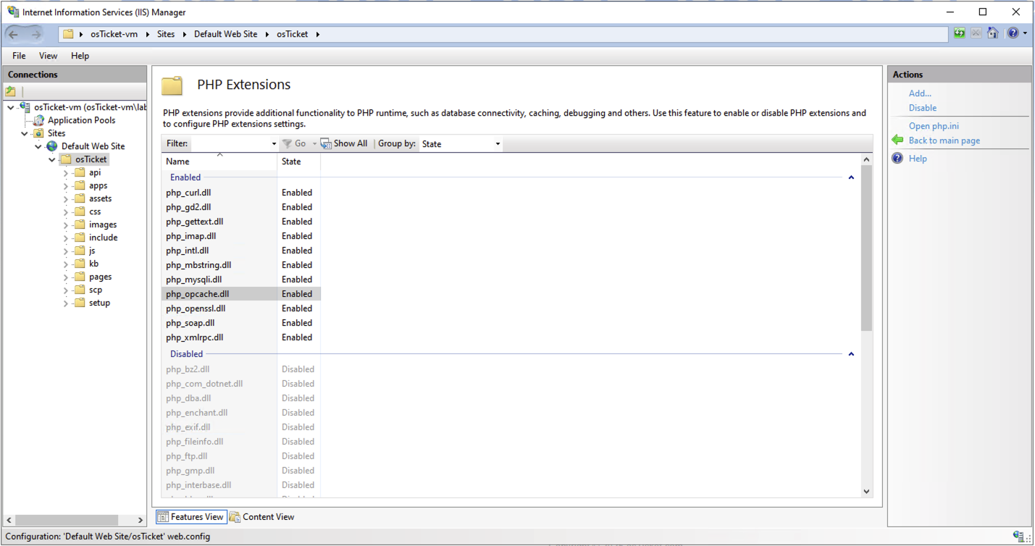Click the IIS Manager title bar icon
Image resolution: width=1035 pixels, height=546 pixels.
point(13,12)
